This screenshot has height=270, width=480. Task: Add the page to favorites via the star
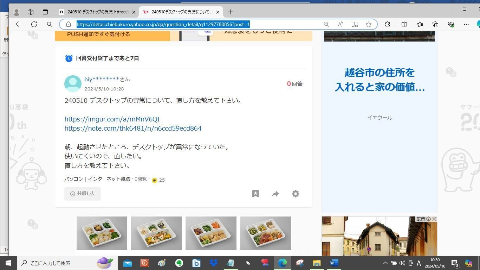pos(368,24)
